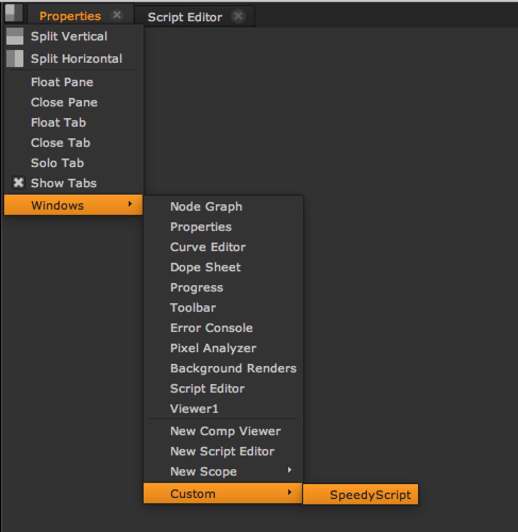The image size is (518, 532).
Task: Open the Curve Editor window
Action: pyautogui.click(x=207, y=247)
